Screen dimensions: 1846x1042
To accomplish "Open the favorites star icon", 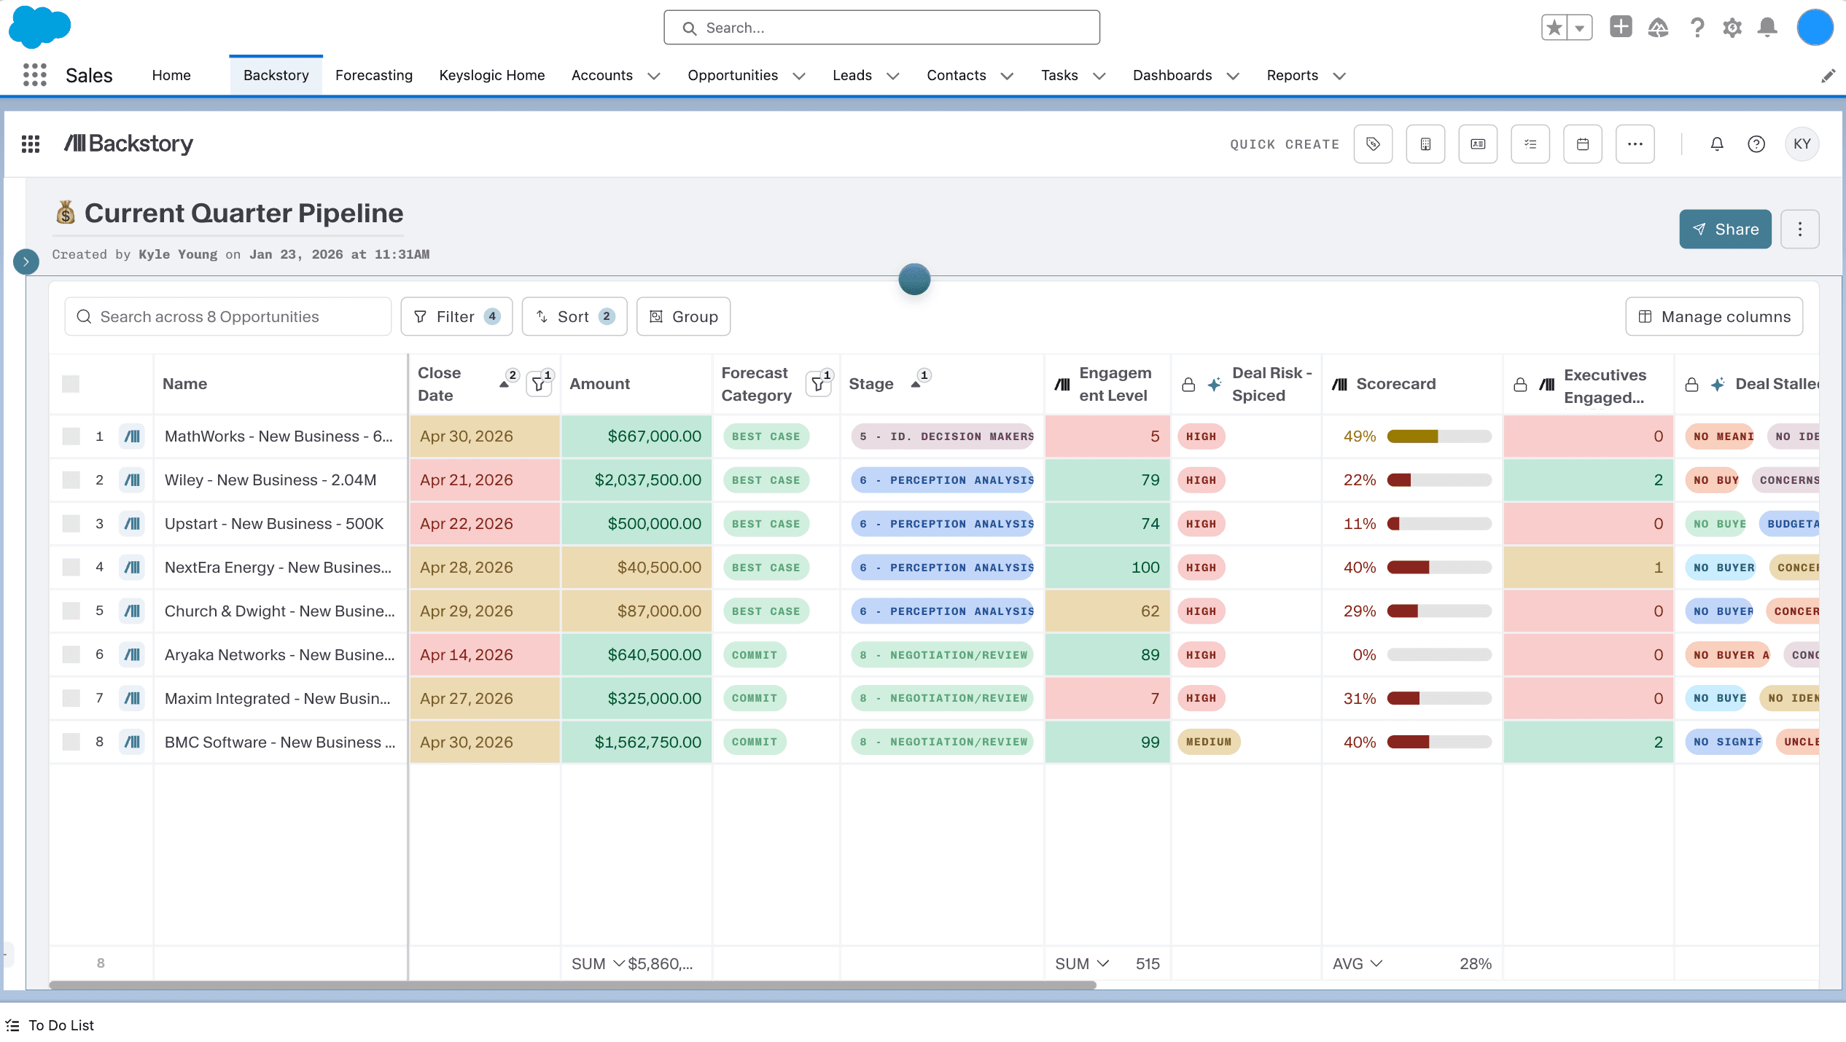I will coord(1554,28).
